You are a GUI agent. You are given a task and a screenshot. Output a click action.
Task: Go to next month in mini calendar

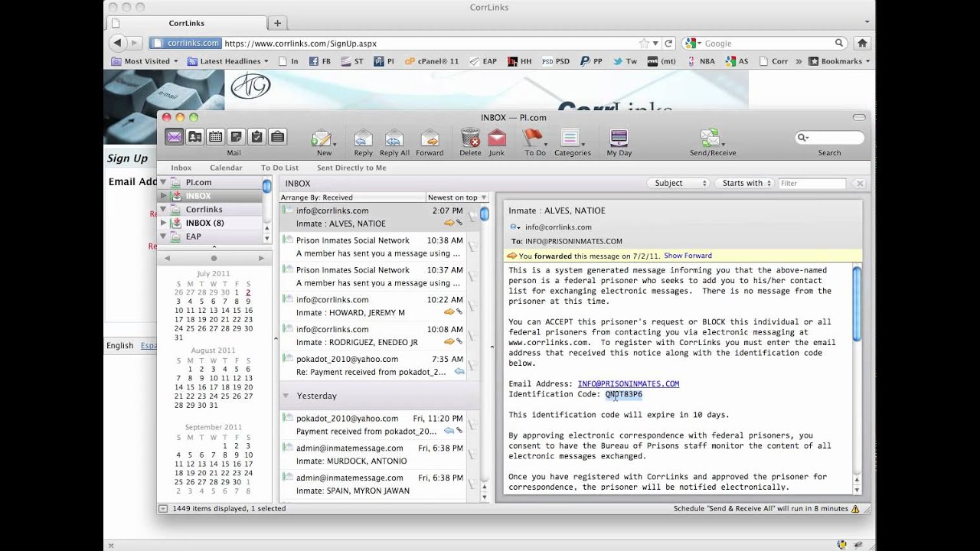click(261, 259)
